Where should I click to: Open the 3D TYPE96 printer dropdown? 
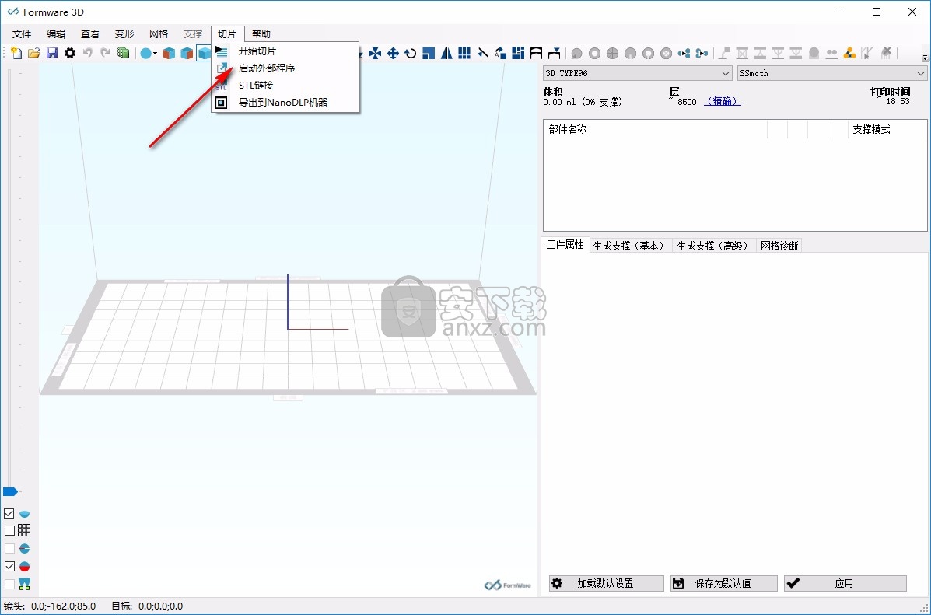coord(637,73)
